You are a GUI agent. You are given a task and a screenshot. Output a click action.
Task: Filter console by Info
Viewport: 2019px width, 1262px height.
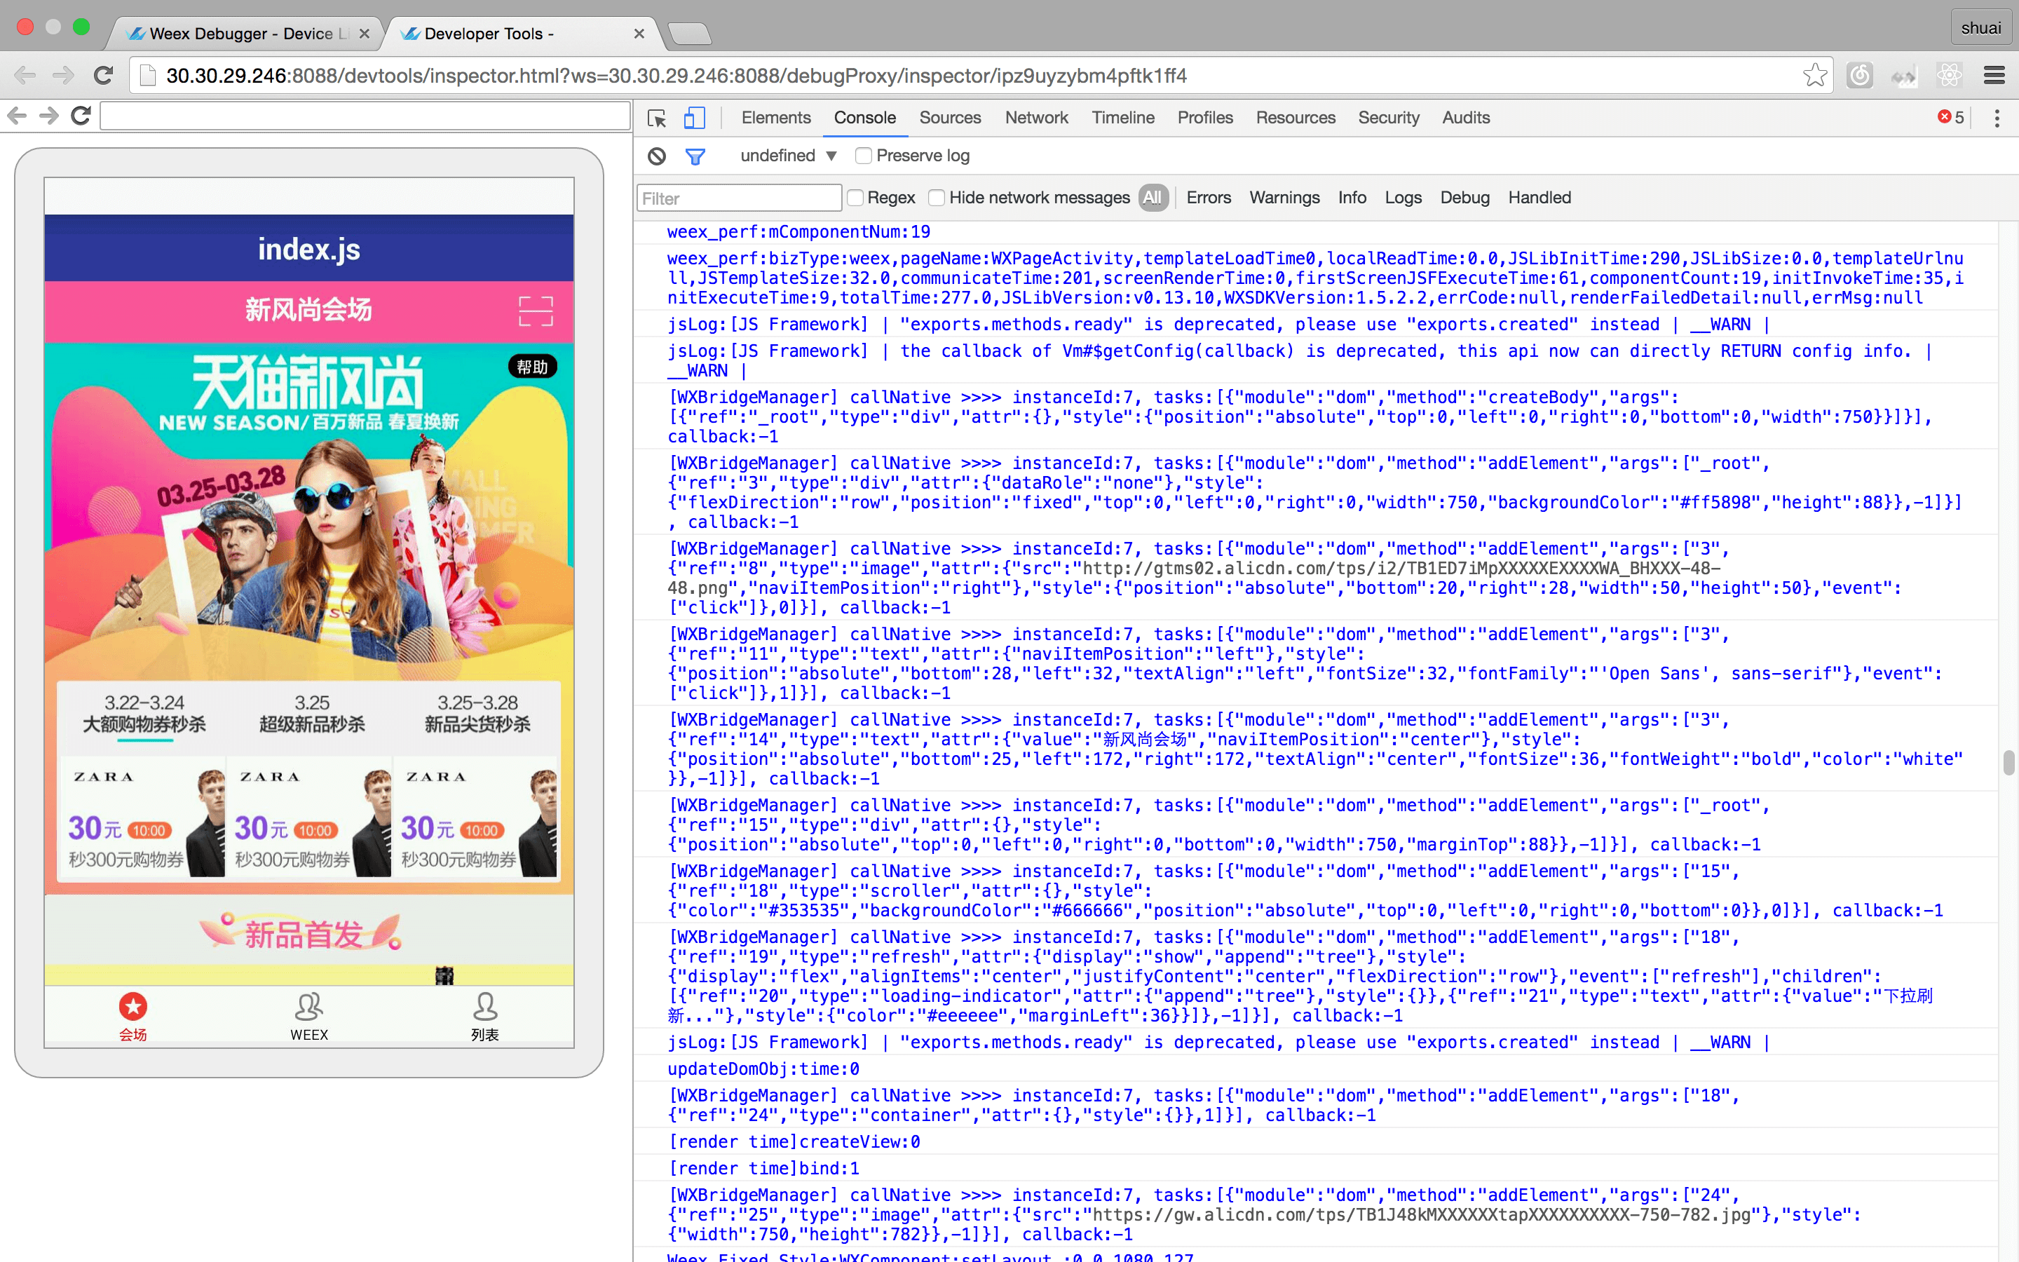[x=1352, y=198]
